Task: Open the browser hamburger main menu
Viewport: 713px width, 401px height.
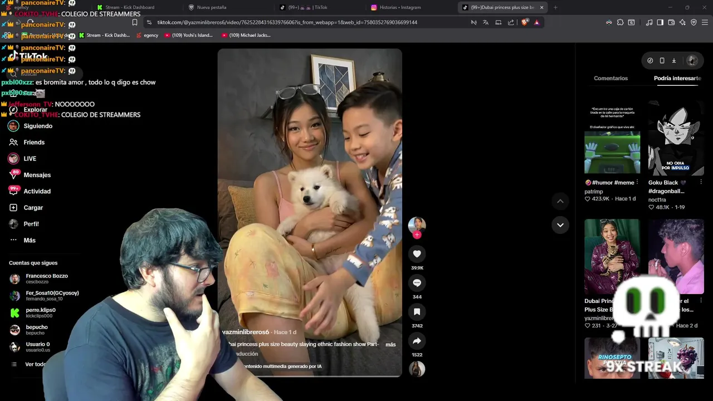Action: (x=705, y=22)
